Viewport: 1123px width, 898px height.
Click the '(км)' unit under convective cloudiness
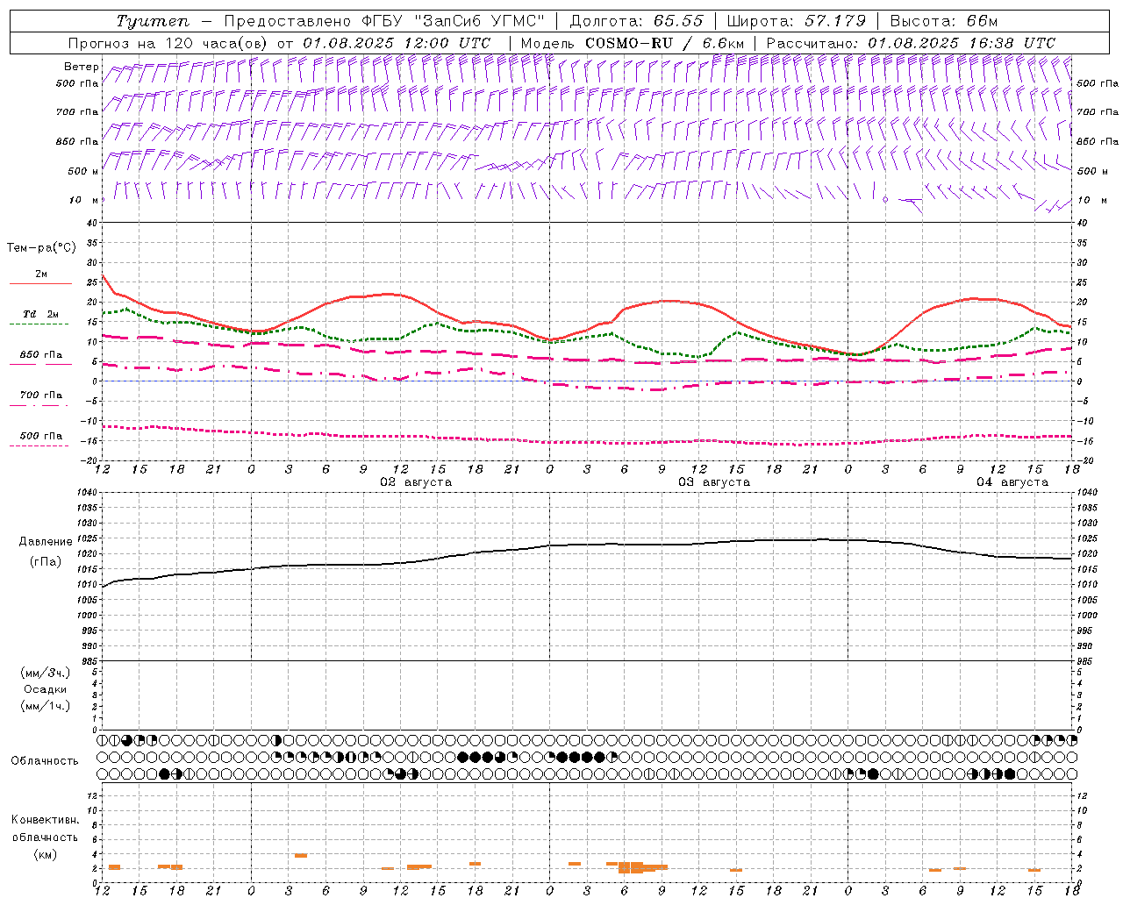coord(46,854)
